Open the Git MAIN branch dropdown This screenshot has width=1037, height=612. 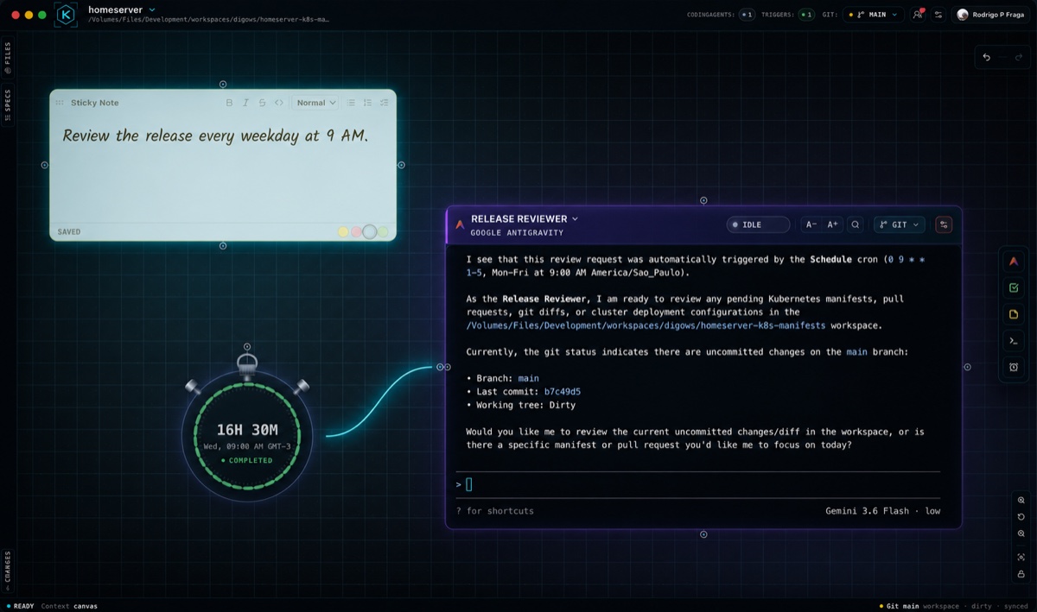[x=873, y=15]
